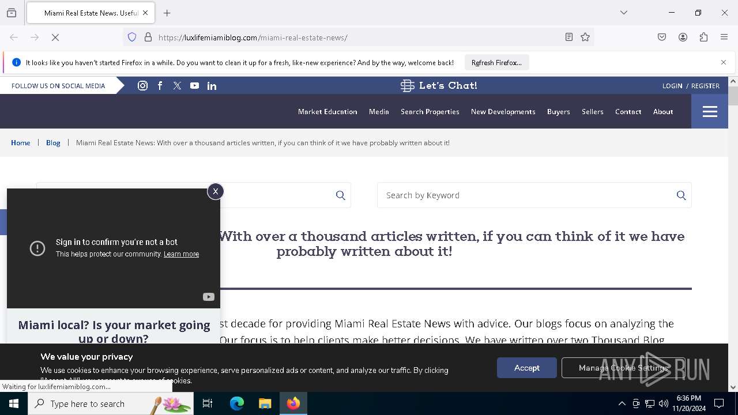Stop loading the page

tap(55, 37)
